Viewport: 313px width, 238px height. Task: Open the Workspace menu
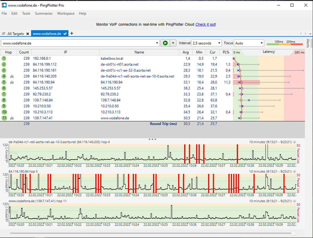66,13
